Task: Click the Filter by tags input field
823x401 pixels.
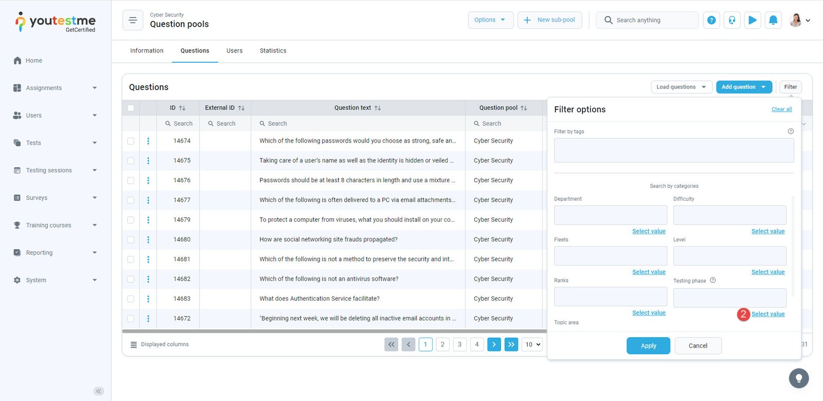Action: pos(673,150)
